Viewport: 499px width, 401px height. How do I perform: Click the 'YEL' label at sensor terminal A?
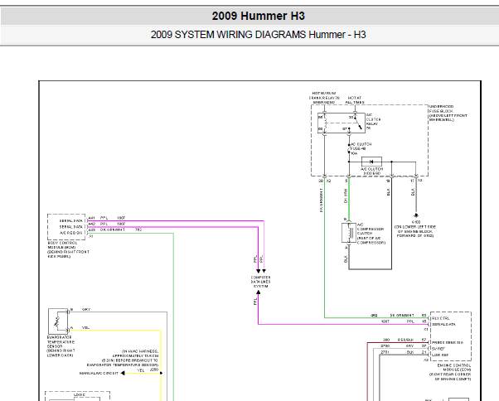(x=86, y=327)
